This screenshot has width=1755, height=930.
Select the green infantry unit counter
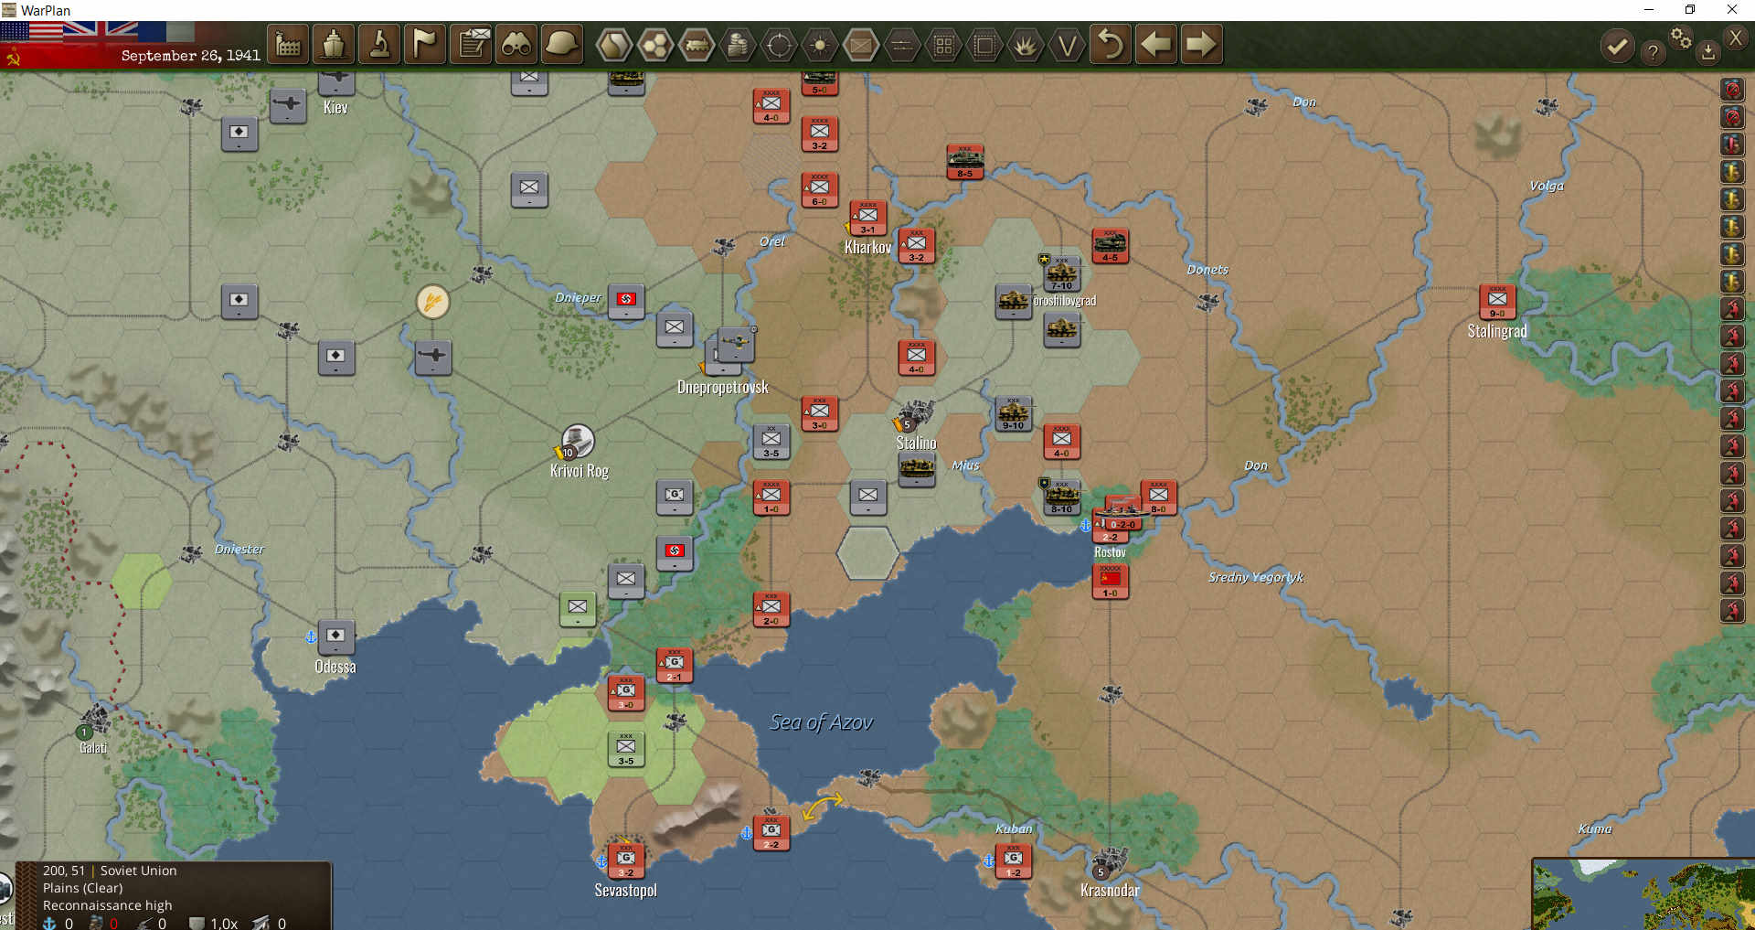pyautogui.click(x=578, y=609)
